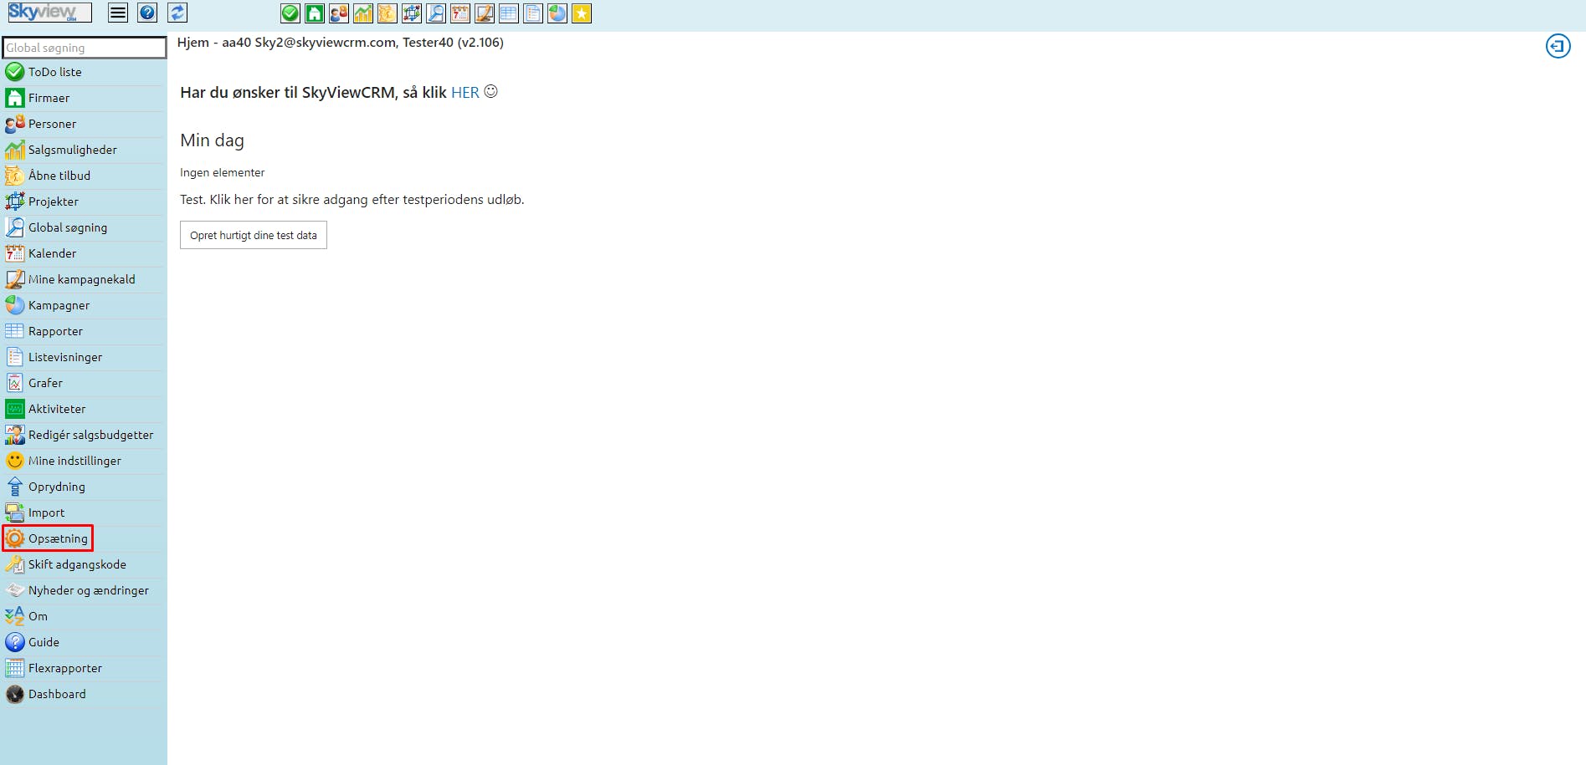Open Grafer in the sidebar
The width and height of the screenshot is (1586, 765).
[x=84, y=383]
